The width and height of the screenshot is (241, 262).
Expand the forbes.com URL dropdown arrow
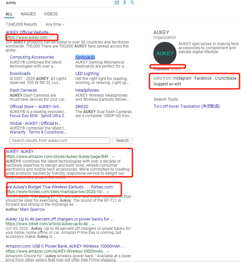point(108,192)
